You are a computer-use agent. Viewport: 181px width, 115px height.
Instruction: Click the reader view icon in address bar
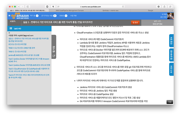[x=58, y=7]
